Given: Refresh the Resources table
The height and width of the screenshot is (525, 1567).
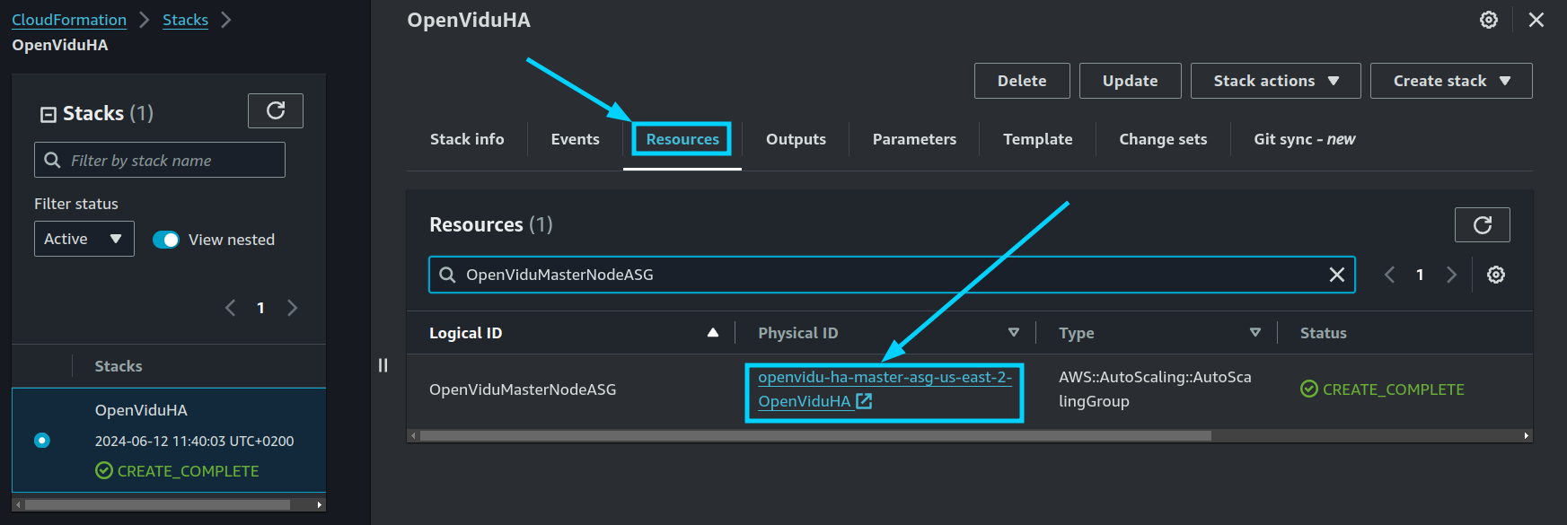Looking at the screenshot, I should (x=1482, y=224).
